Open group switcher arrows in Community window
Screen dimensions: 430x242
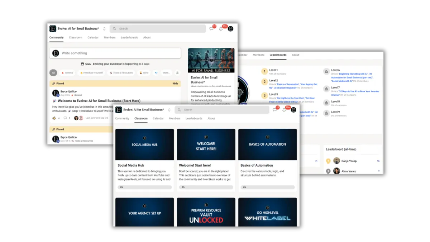point(104,29)
